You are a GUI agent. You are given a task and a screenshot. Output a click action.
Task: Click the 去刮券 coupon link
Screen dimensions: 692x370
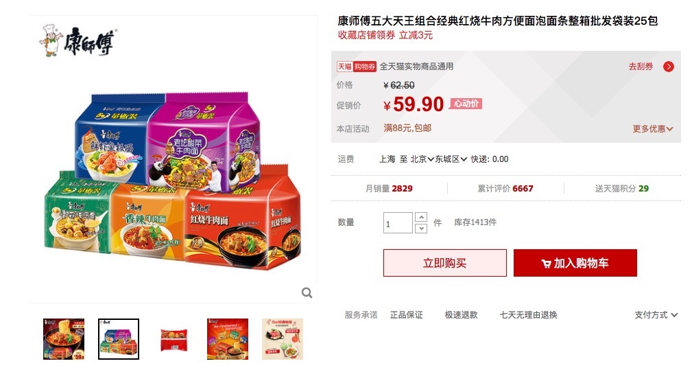641,67
